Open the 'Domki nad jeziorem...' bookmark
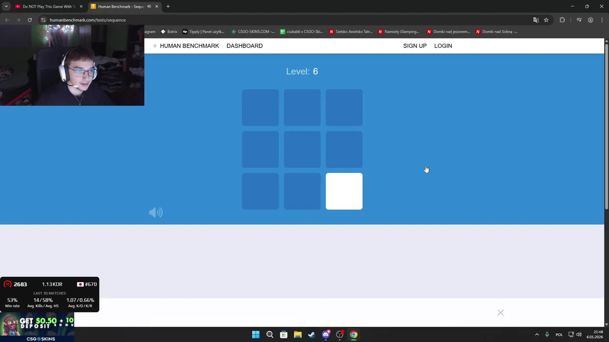The width and height of the screenshot is (609, 342). [448, 32]
